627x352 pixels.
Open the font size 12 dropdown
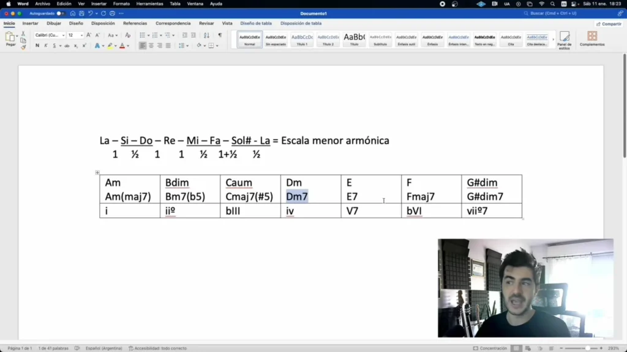(81, 35)
